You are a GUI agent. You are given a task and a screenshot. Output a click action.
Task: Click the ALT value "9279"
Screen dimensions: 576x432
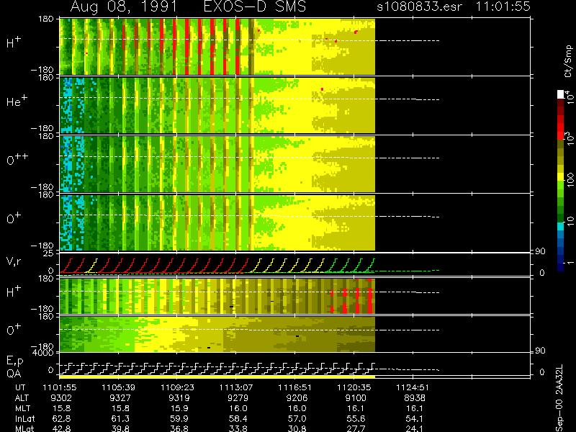point(238,398)
